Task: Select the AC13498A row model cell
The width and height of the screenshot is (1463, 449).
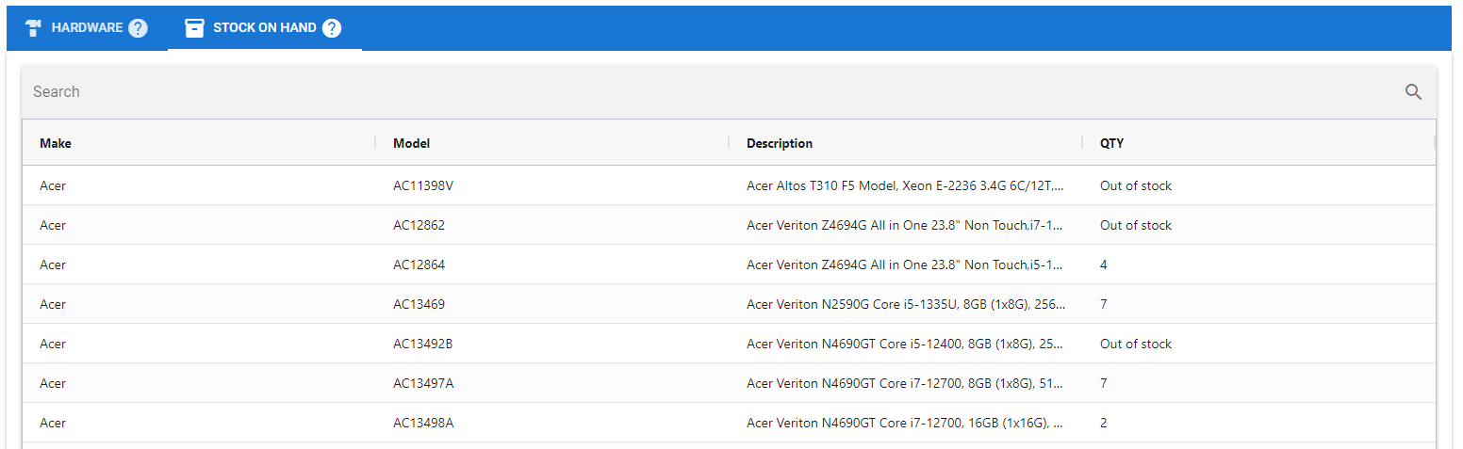Action: [x=423, y=424]
